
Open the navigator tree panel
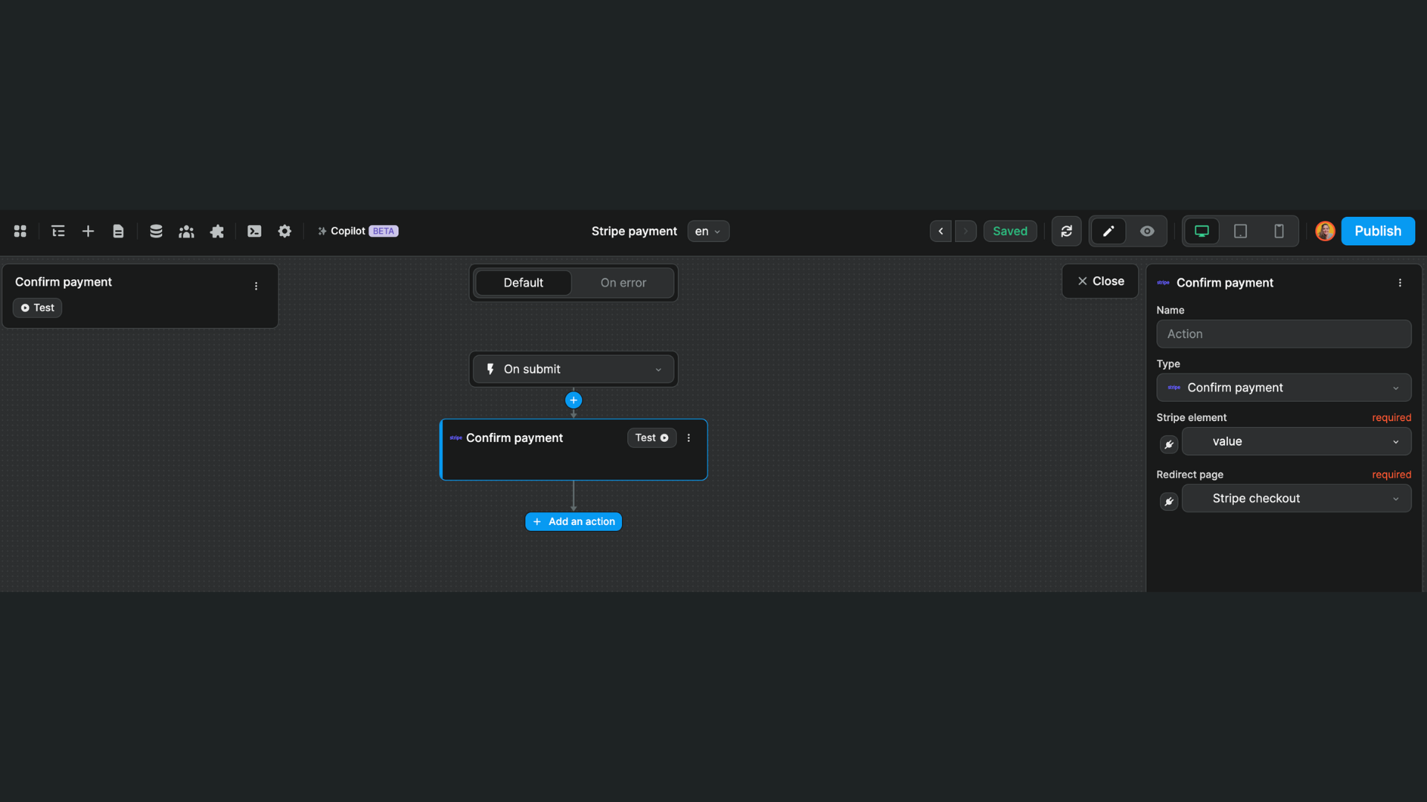tap(58, 231)
